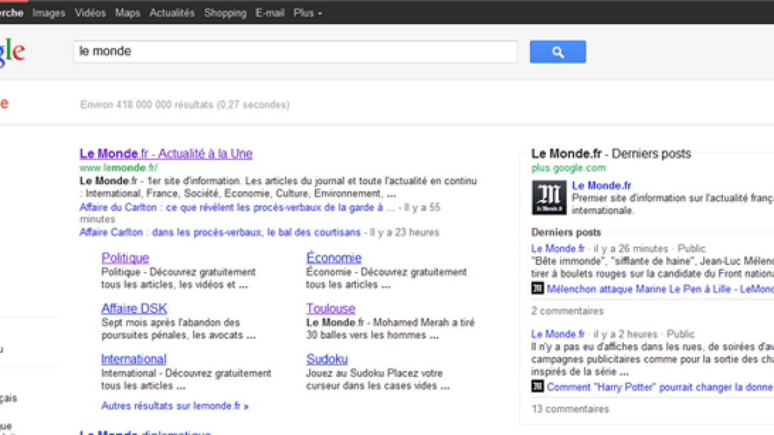Open the International sitelink
Image resolution: width=774 pixels, height=435 pixels.
pyautogui.click(x=134, y=359)
